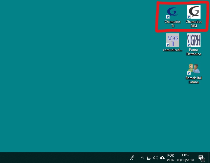Open the People button in the taskbar

(132, 158)
